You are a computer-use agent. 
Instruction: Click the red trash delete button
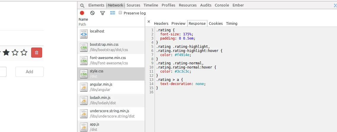[36, 53]
